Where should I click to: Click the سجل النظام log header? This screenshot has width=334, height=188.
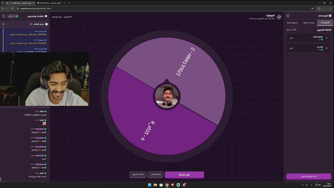click(x=39, y=24)
